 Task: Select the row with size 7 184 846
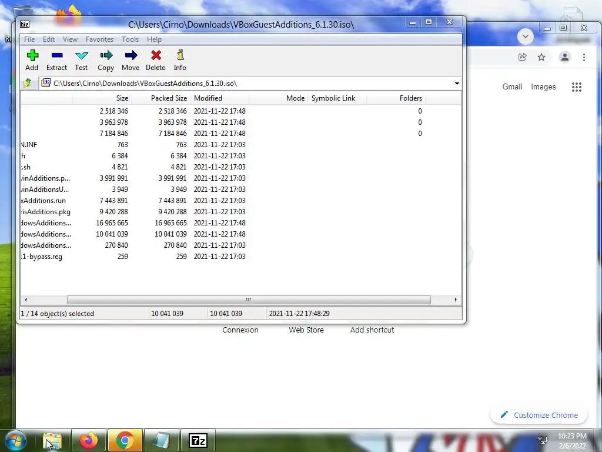[240, 134]
